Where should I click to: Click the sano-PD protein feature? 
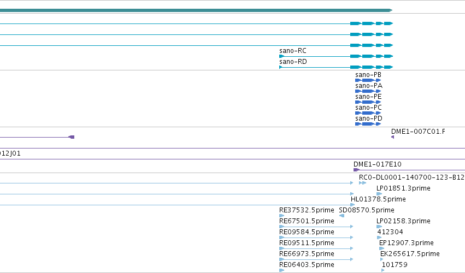[x=368, y=124]
